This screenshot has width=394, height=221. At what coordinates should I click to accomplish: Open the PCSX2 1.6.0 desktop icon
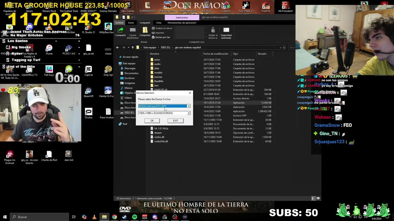pos(69,50)
